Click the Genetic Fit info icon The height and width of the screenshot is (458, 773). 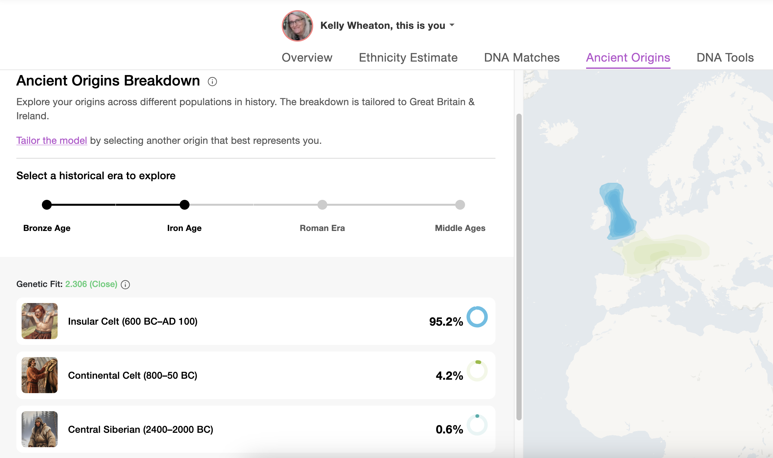pyautogui.click(x=125, y=285)
